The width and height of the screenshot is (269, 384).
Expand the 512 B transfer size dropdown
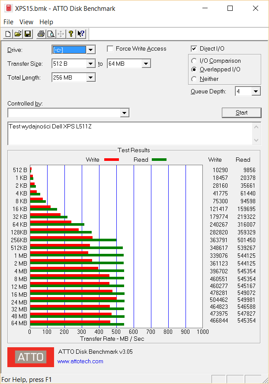90,64
